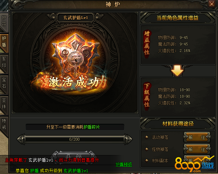The height and width of the screenshot is (174, 218).
Task: Open the 宝石 tab
Action: [x=4, y=83]
